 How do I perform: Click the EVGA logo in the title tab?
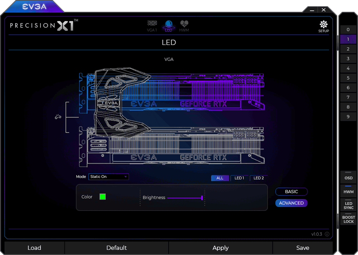pos(35,7)
